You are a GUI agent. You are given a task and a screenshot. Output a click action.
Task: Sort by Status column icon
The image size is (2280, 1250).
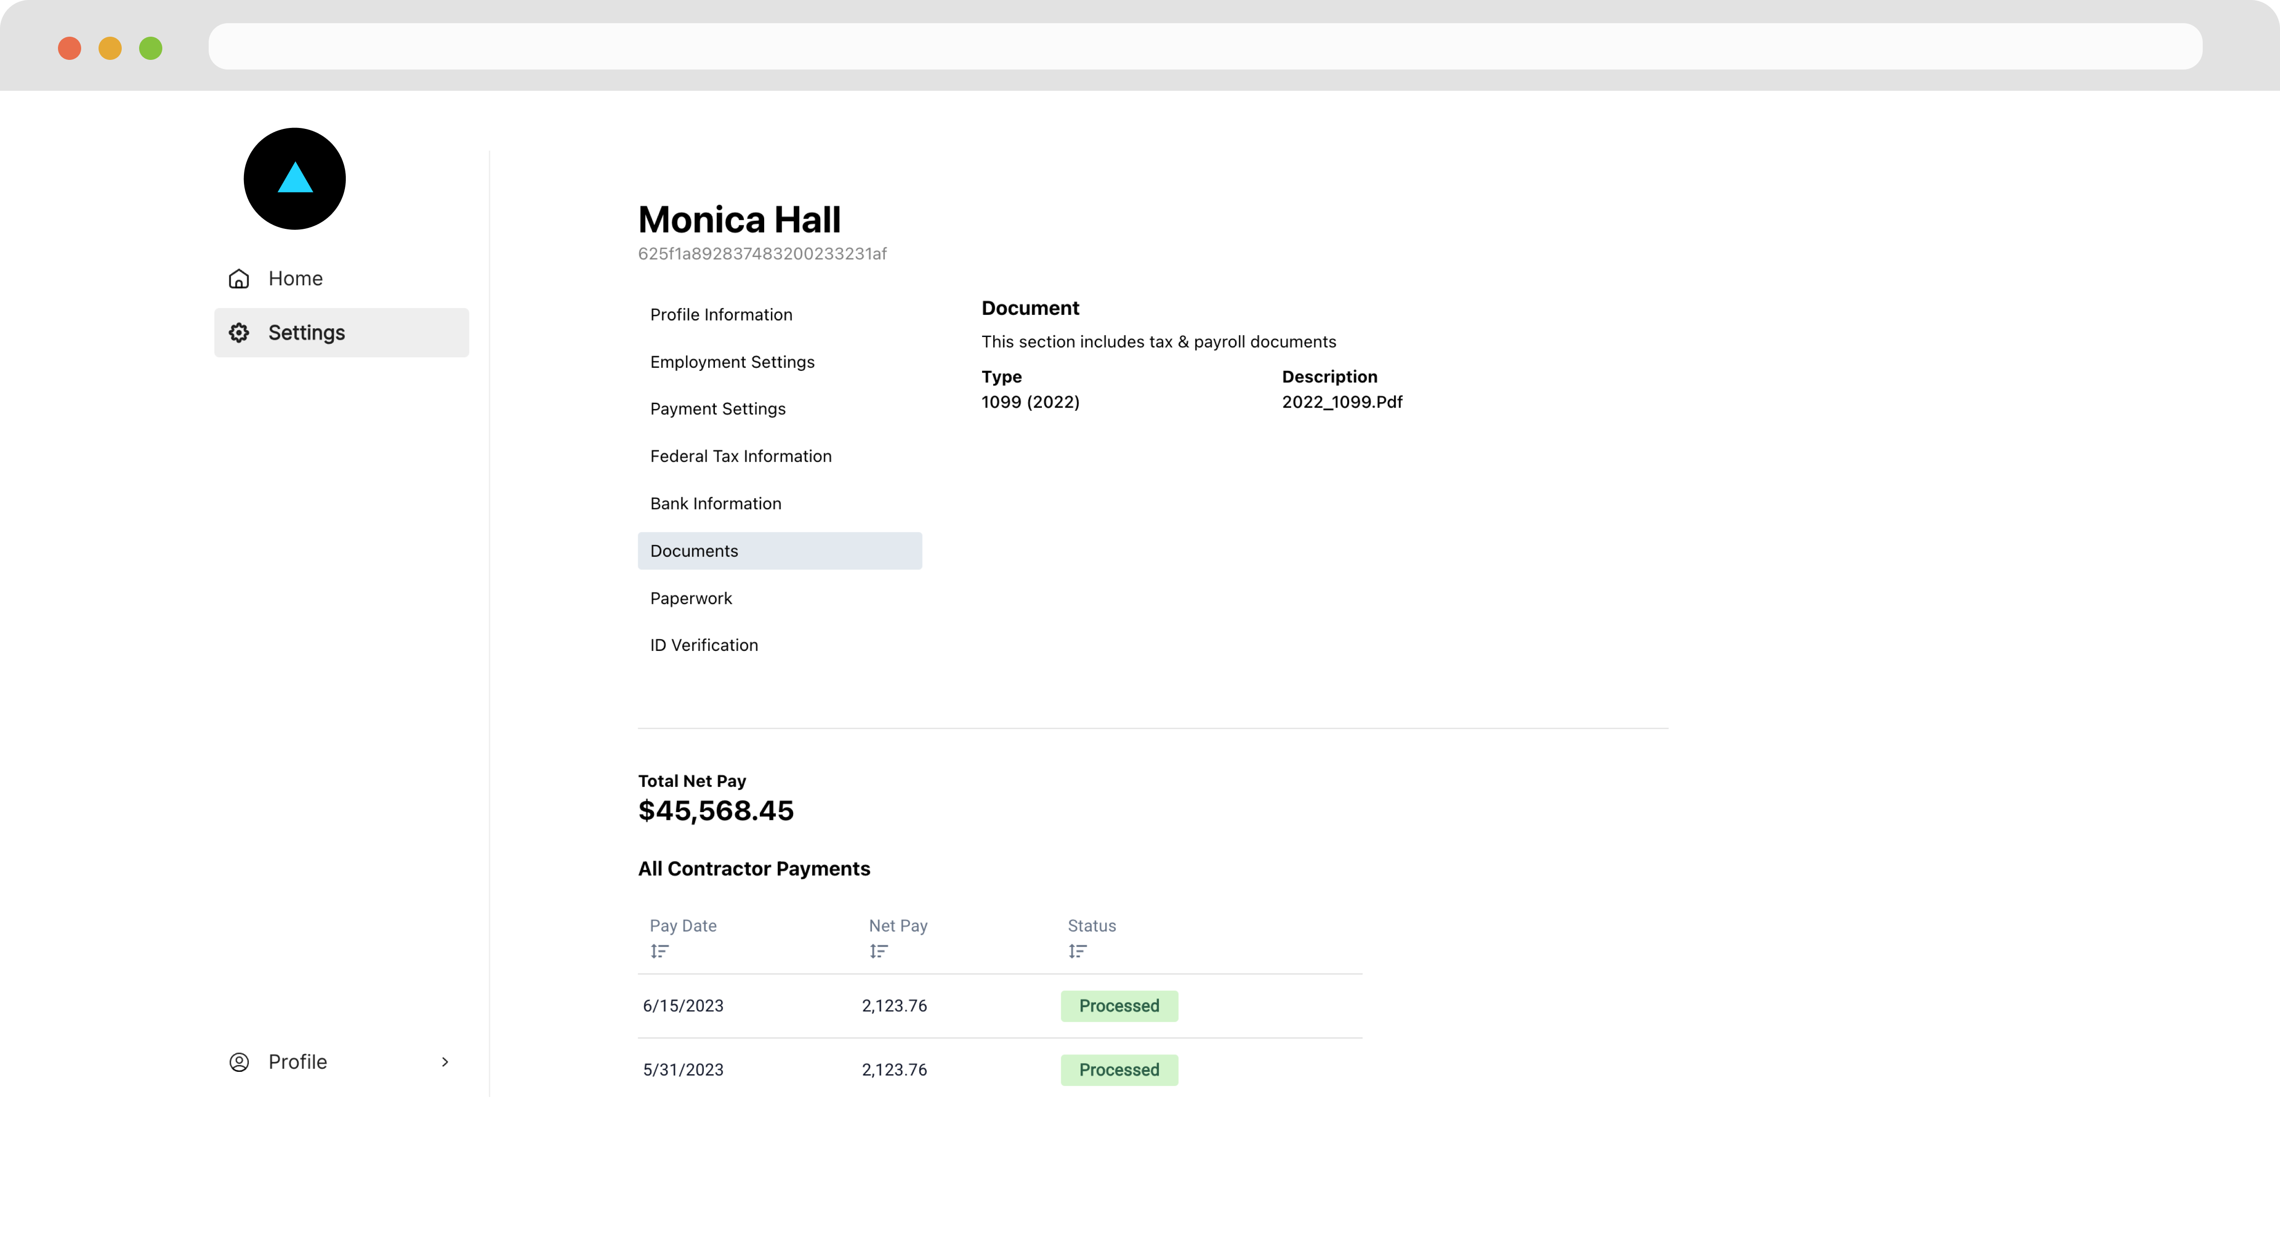click(1077, 951)
